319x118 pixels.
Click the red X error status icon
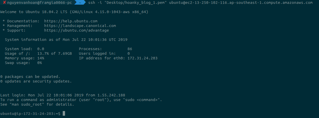4,3
